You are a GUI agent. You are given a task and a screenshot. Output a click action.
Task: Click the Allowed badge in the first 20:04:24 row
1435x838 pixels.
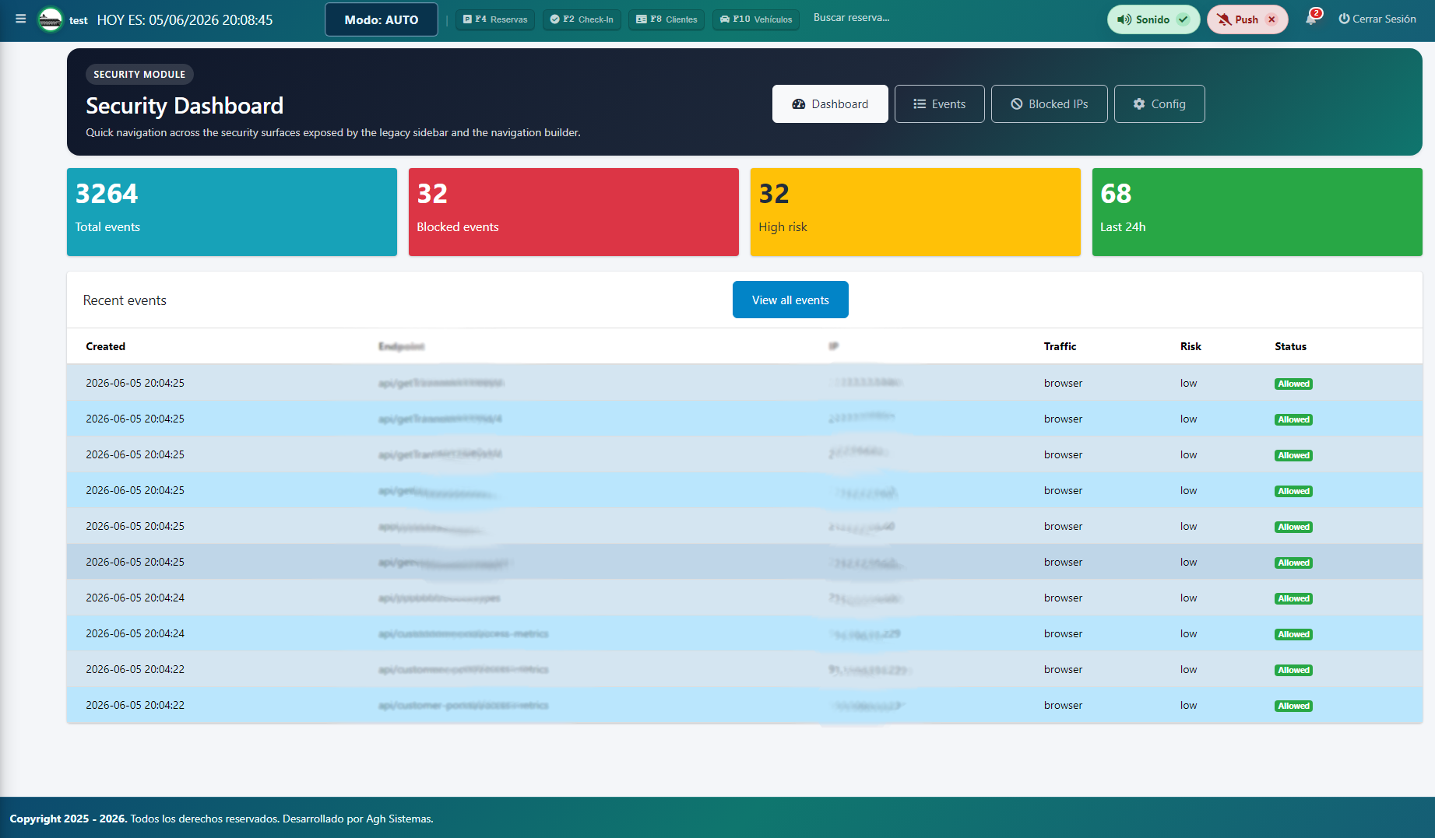(1293, 598)
